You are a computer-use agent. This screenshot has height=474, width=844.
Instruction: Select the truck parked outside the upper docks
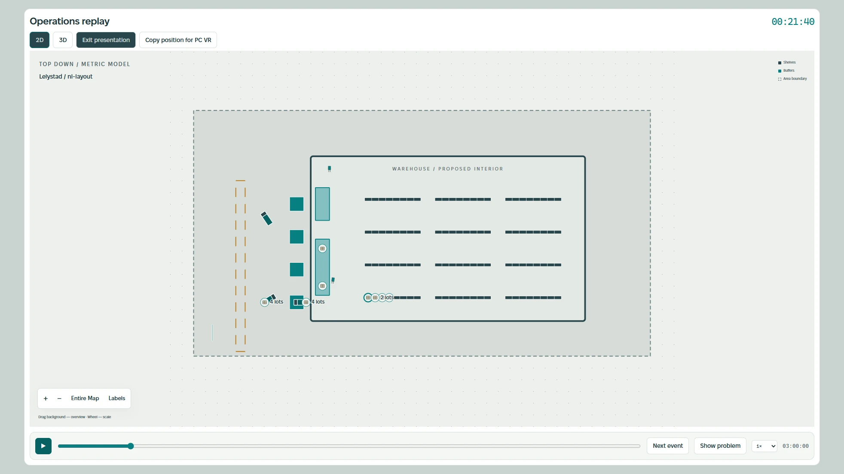pyautogui.click(x=266, y=219)
